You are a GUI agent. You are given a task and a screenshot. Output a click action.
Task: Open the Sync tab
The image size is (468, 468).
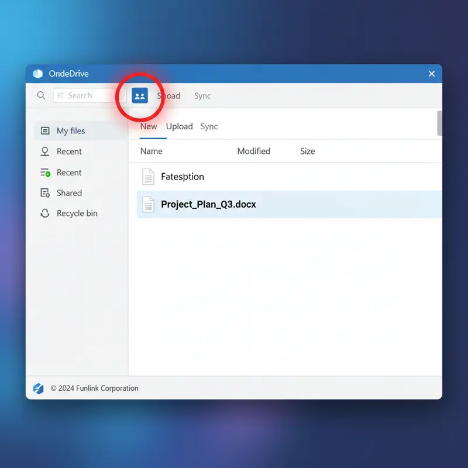click(x=209, y=126)
